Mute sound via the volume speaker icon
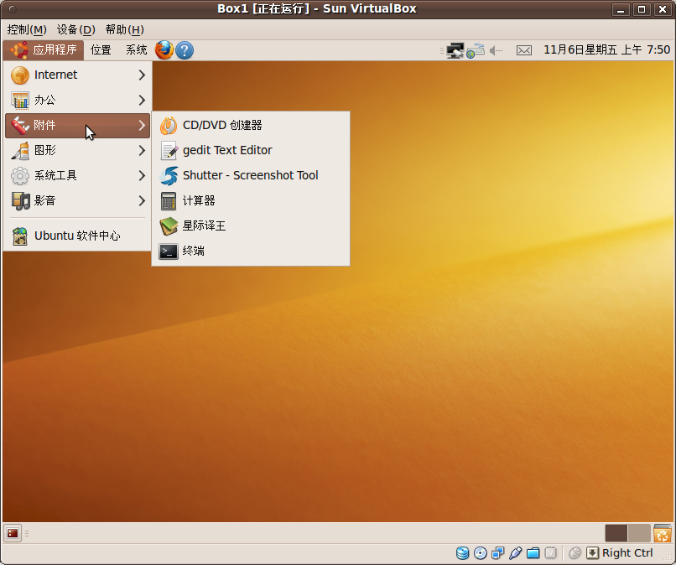Viewport: 676px width, 565px height. point(496,50)
